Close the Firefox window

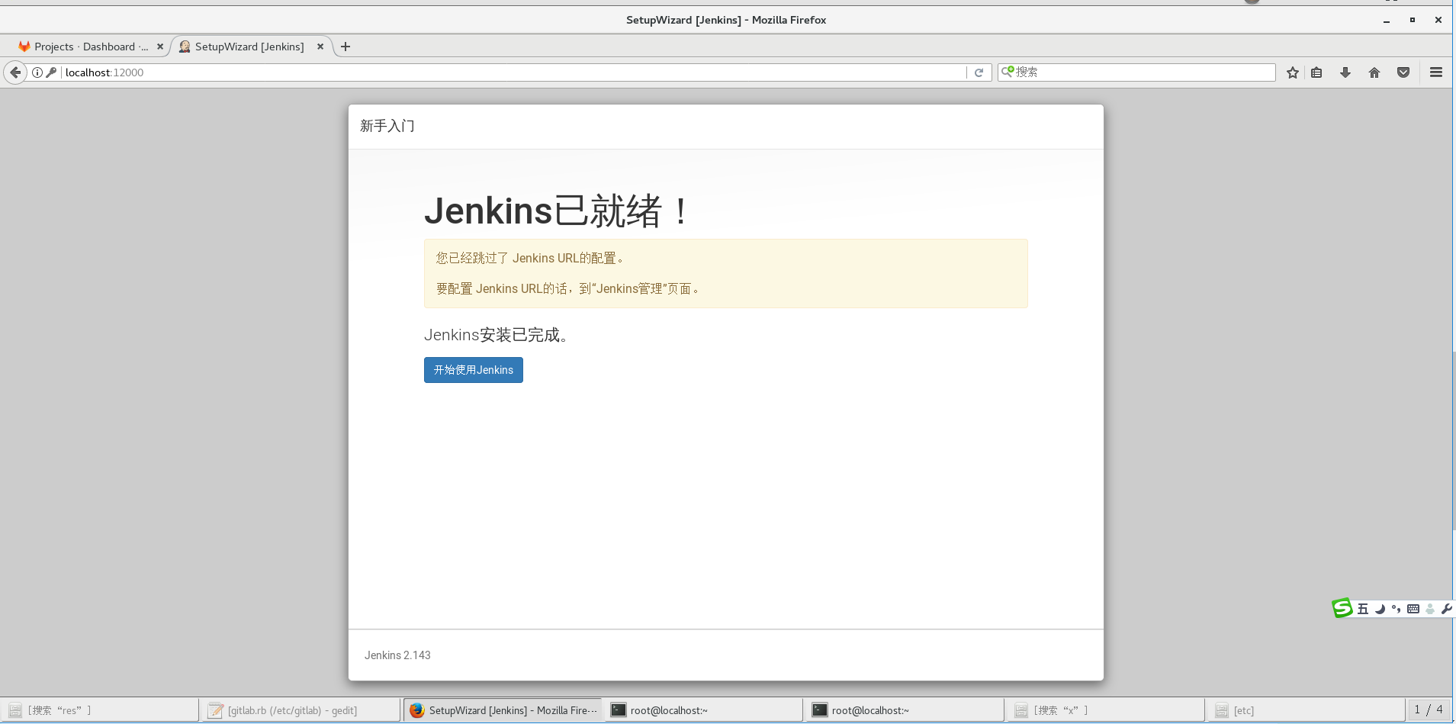[x=1438, y=20]
